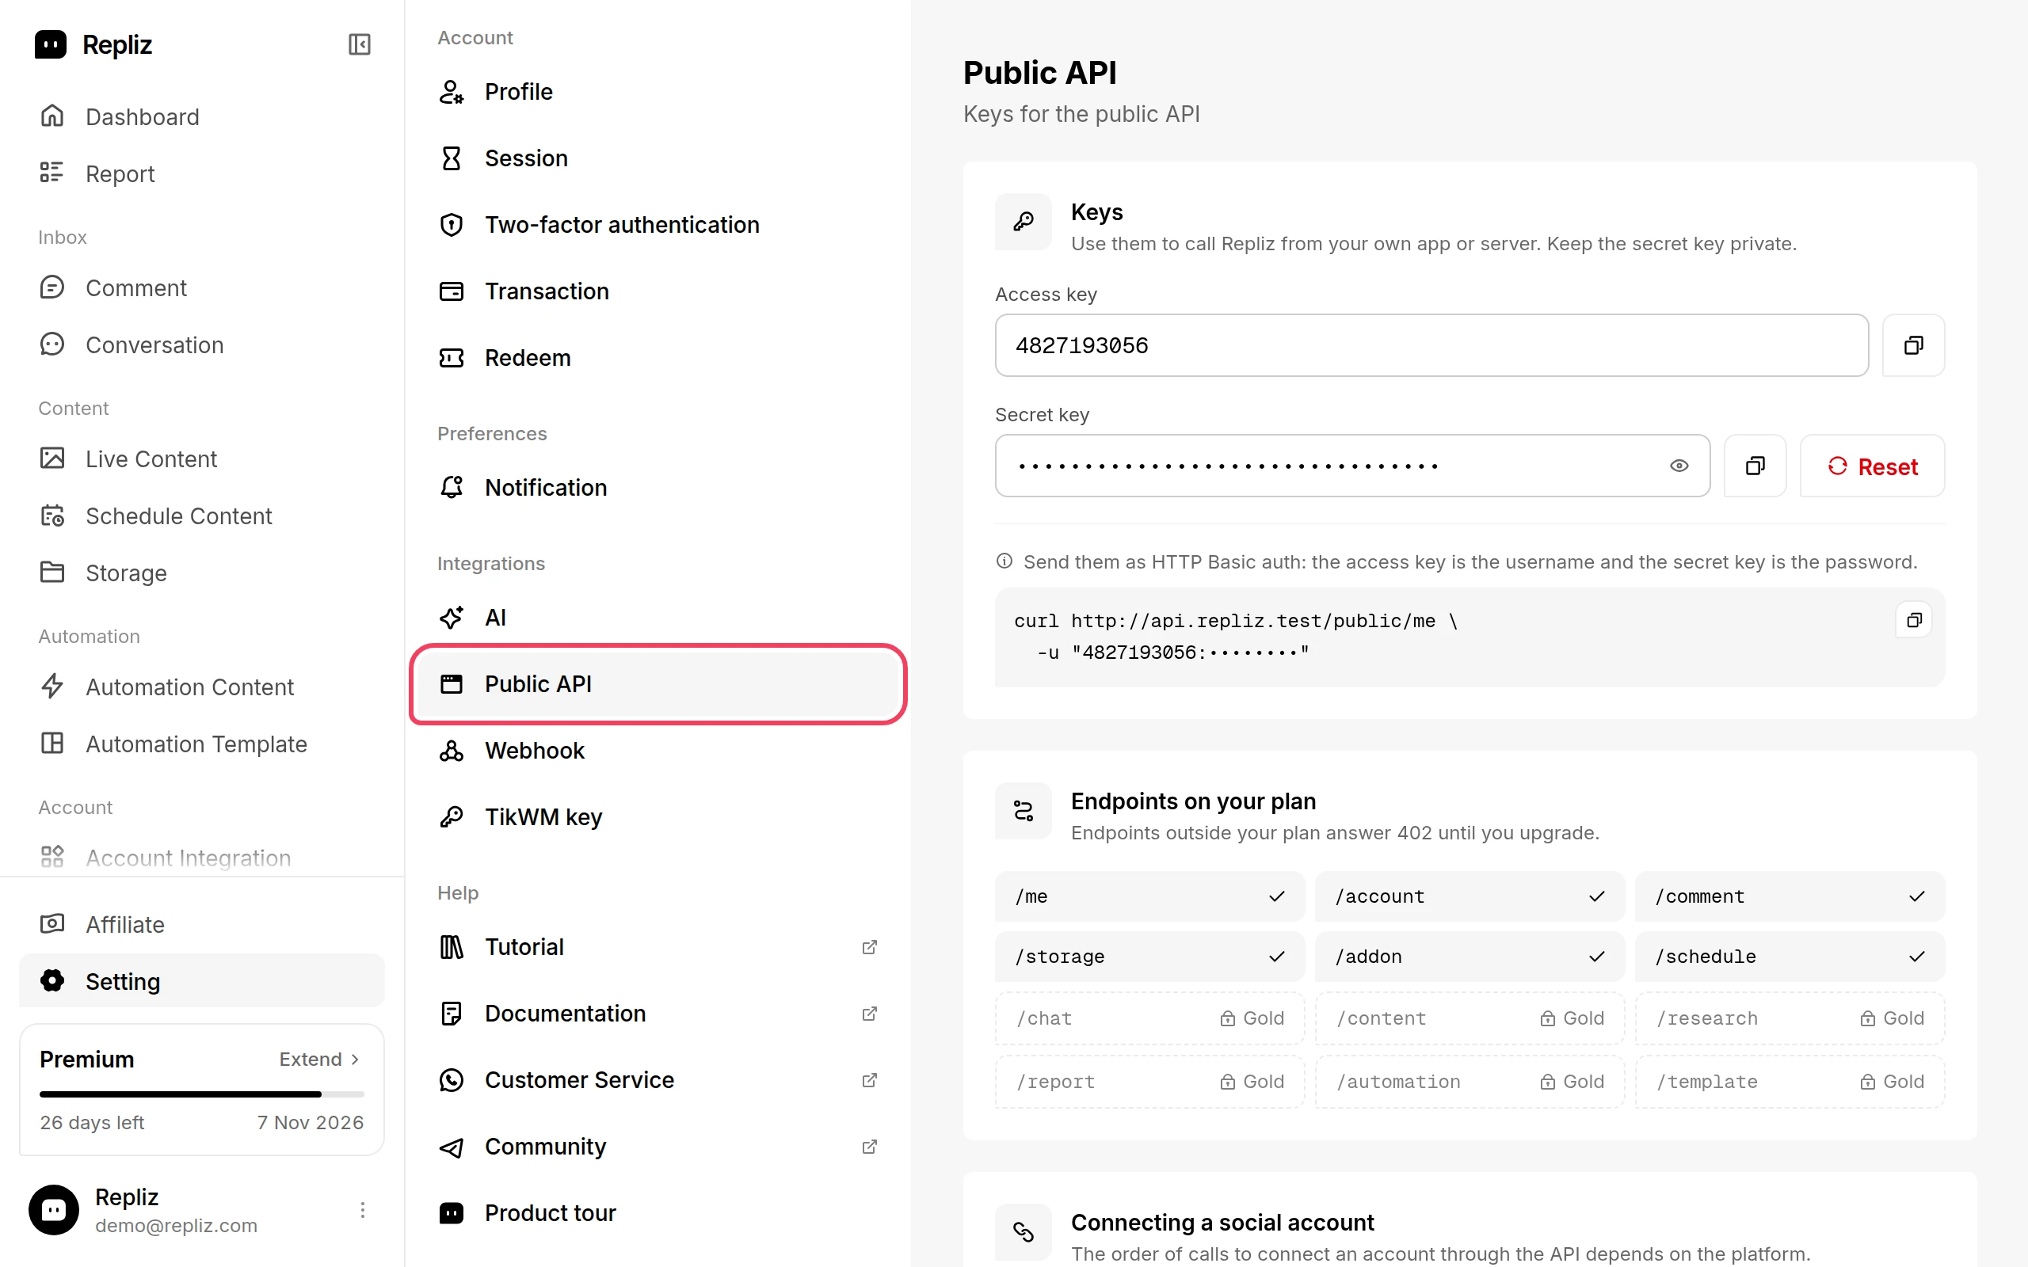Screen dimensions: 2028x1267
Task: Open TikWM key settings
Action: click(x=658, y=817)
